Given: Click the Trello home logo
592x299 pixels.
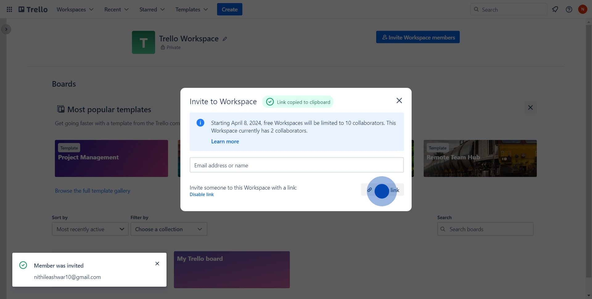Looking at the screenshot, I should coord(33,10).
